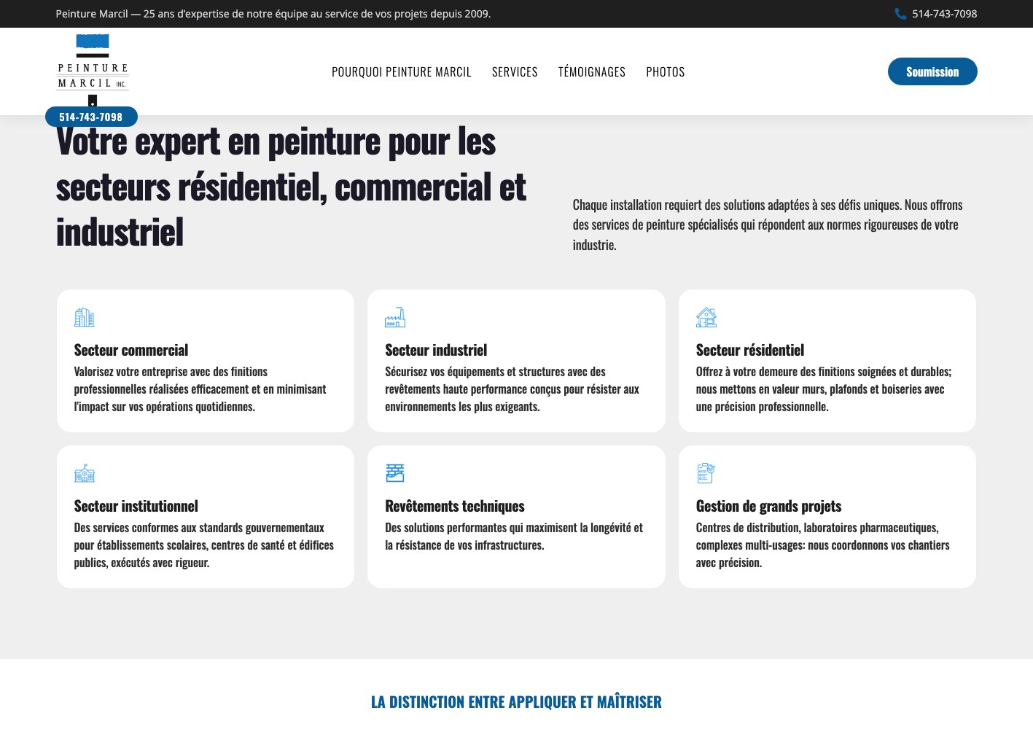Image resolution: width=1033 pixels, height=729 pixels.
Task: Click the intro paragraph starting Chaque installation
Action: [x=768, y=225]
